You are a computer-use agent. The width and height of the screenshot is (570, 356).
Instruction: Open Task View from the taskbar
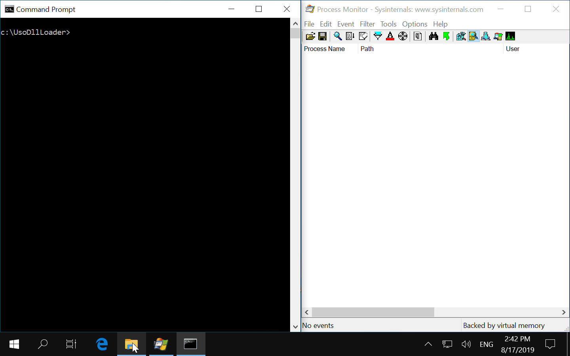click(71, 344)
